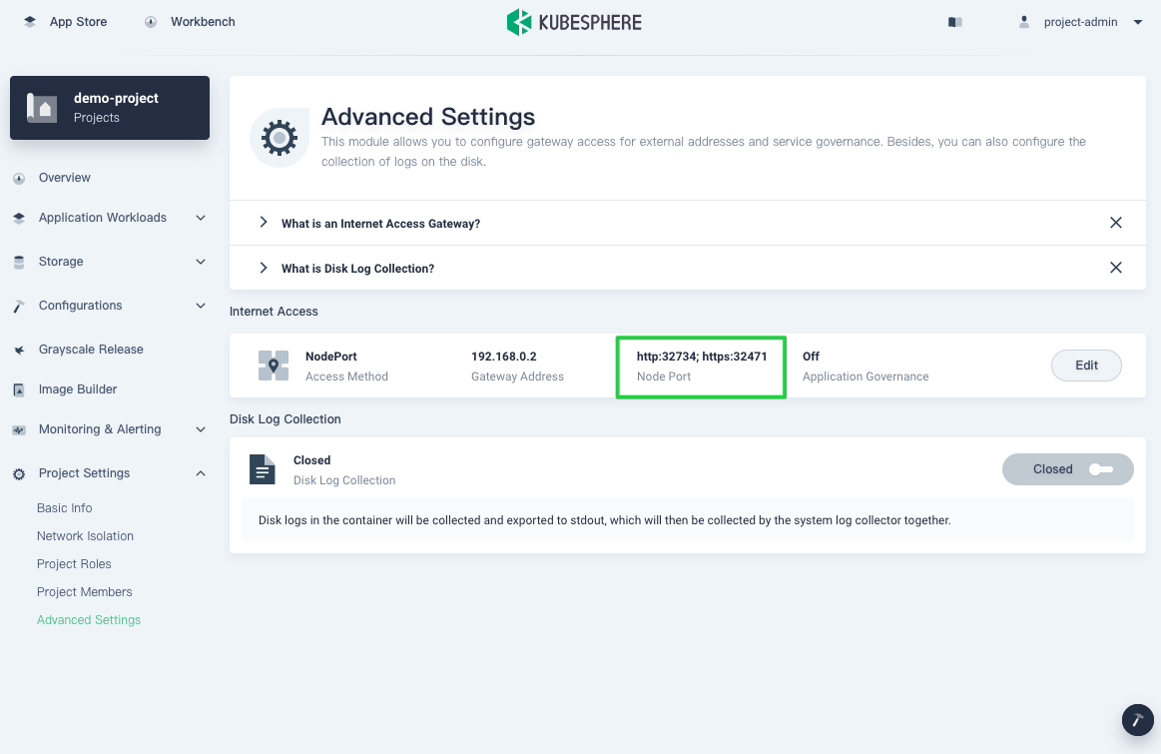Dismiss the Internet Access Gateway help row
Screen dimensions: 1161x754
(x=1116, y=223)
